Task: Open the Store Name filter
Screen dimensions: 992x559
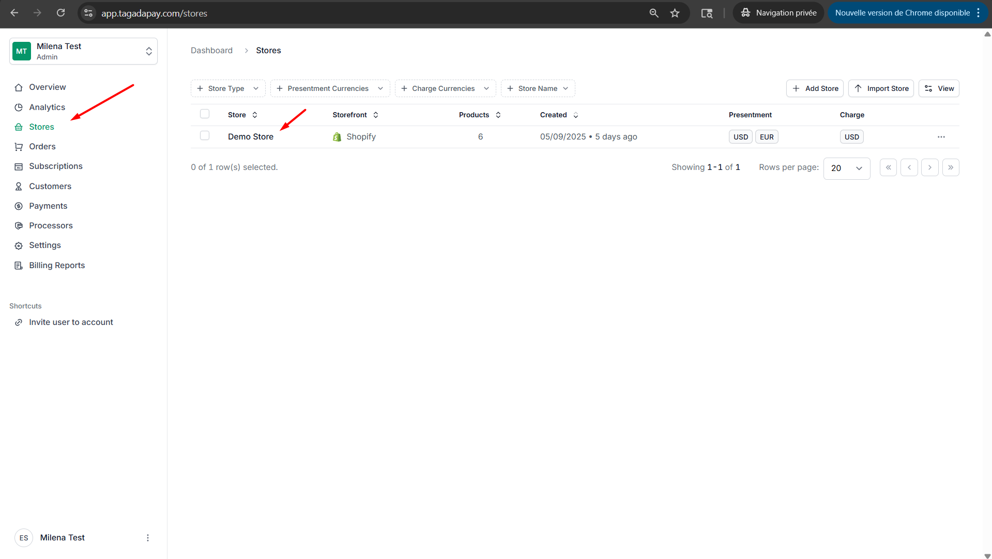Action: tap(538, 88)
